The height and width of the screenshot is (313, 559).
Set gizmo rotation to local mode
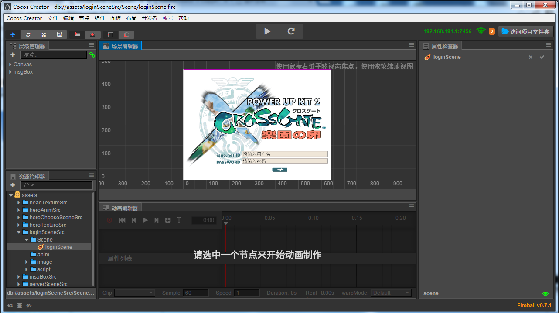pyautogui.click(x=111, y=34)
